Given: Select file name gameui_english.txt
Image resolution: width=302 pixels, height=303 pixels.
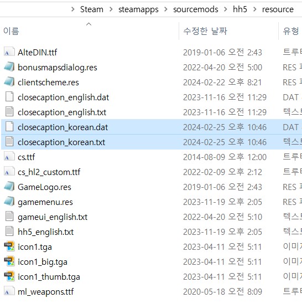Looking at the screenshot, I should point(53,217).
